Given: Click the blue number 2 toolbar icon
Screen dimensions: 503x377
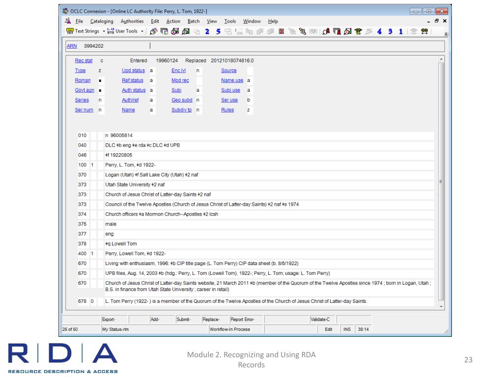Looking at the screenshot, I should pyautogui.click(x=207, y=31).
